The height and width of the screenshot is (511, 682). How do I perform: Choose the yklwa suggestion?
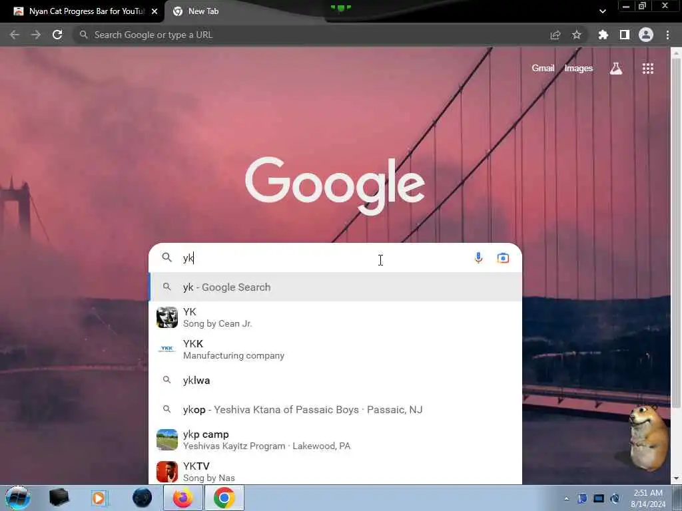[335, 380]
